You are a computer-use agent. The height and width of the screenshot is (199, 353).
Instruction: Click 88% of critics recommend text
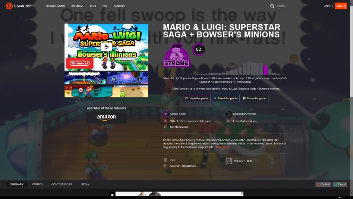pyautogui.click(x=190, y=121)
